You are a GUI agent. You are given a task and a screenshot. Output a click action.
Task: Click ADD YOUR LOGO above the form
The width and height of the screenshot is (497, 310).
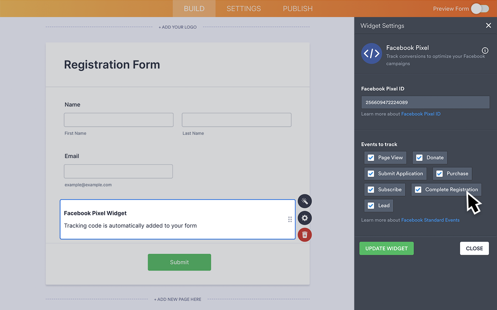click(177, 27)
